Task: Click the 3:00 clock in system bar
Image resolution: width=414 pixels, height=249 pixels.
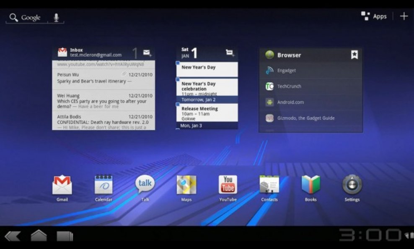Action: (x=370, y=235)
